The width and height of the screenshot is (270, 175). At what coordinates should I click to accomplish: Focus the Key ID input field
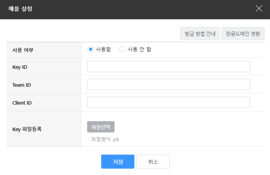(168, 66)
